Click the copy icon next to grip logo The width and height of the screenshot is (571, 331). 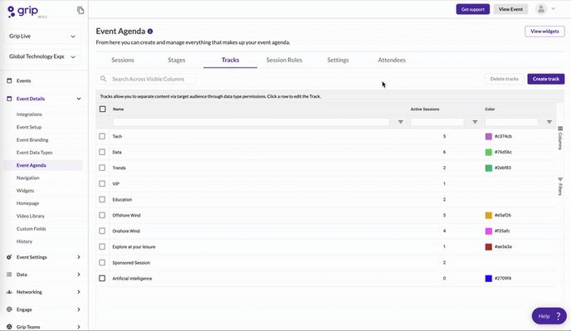(x=81, y=10)
